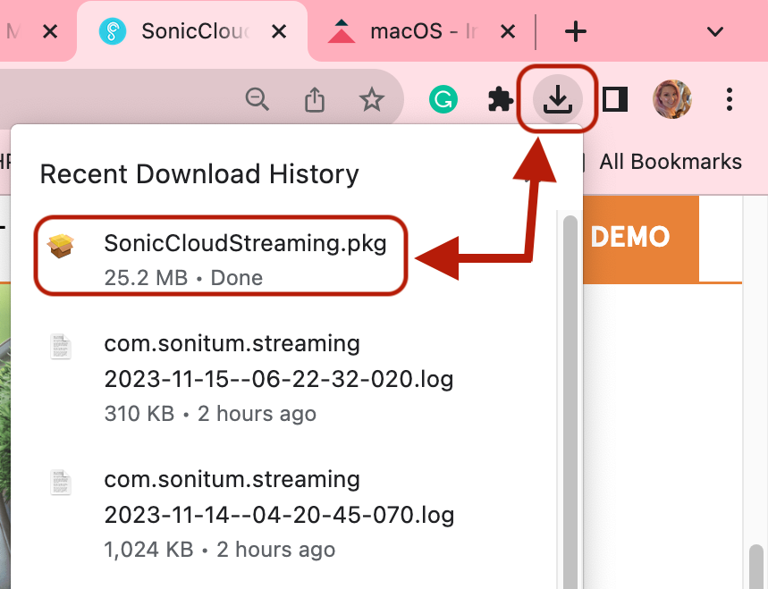Click the orange DEMO button

tap(641, 238)
